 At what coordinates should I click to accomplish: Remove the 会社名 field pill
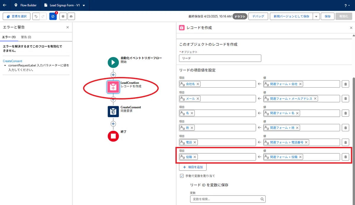tap(198, 84)
